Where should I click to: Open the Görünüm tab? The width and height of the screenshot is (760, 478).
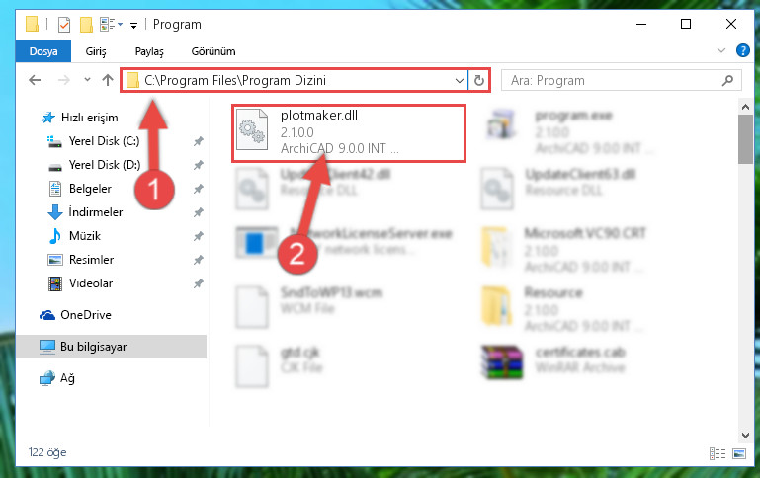(213, 51)
